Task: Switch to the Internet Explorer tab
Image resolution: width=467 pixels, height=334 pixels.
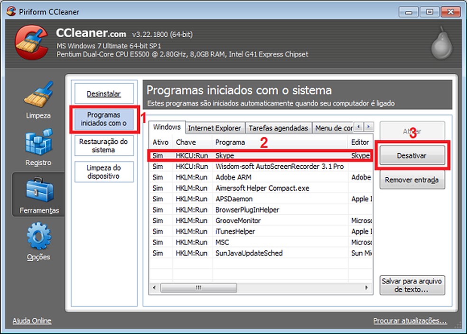Action: tap(215, 128)
